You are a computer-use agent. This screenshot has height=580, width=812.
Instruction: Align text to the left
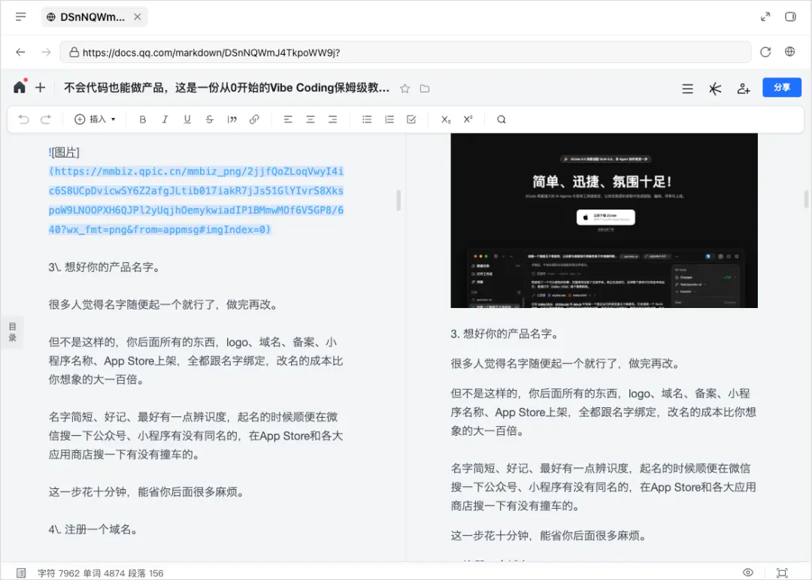pyautogui.click(x=288, y=119)
